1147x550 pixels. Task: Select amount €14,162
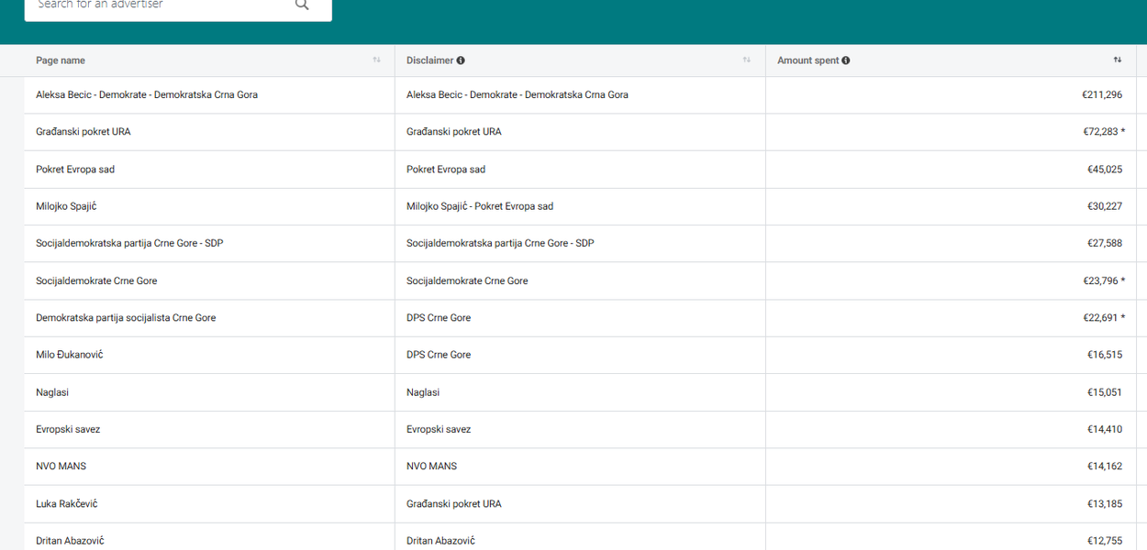[x=1105, y=467]
